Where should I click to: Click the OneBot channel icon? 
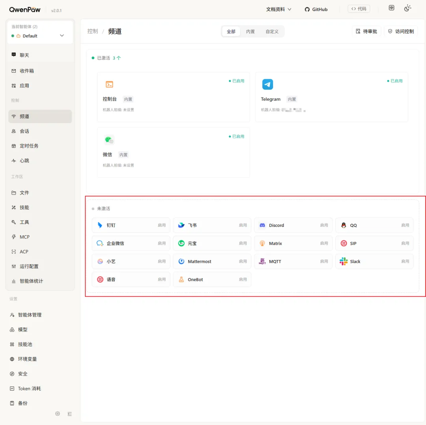click(181, 279)
